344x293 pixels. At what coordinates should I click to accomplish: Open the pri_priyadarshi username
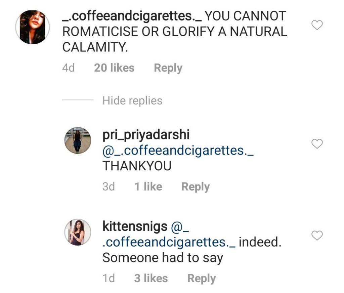click(x=146, y=135)
